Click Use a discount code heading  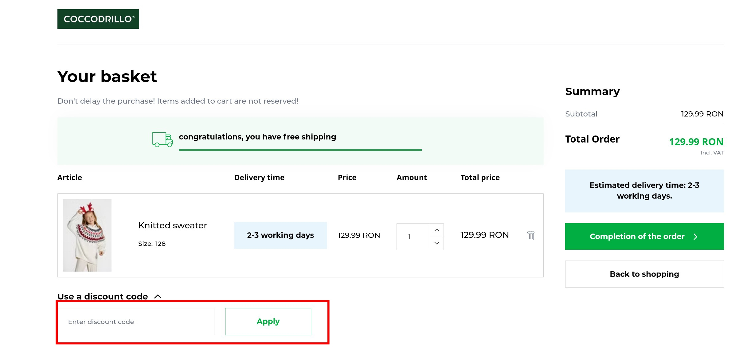(103, 296)
